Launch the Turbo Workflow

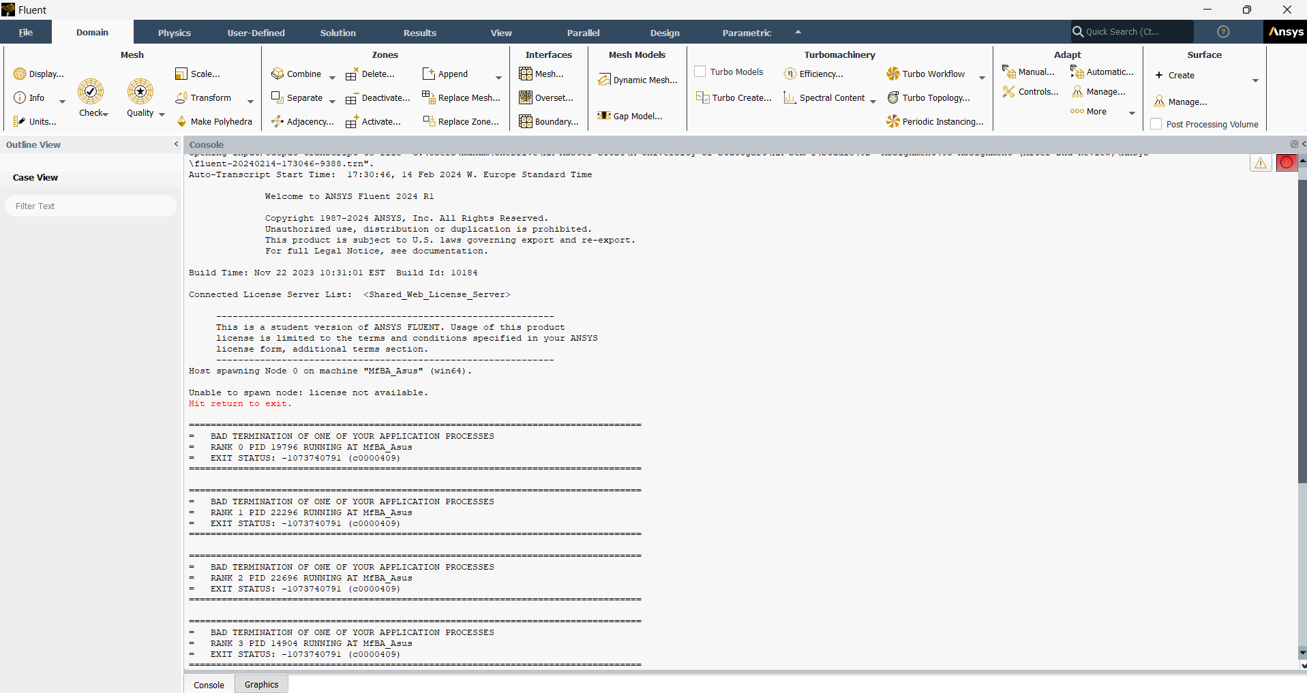[926, 74]
